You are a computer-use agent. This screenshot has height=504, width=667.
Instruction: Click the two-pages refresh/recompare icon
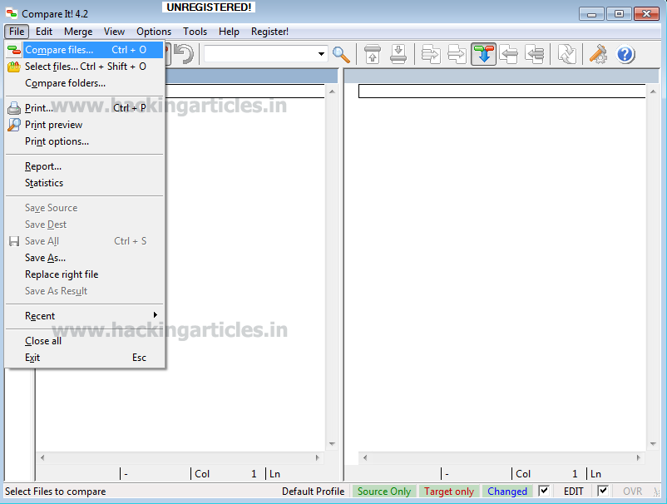567,54
